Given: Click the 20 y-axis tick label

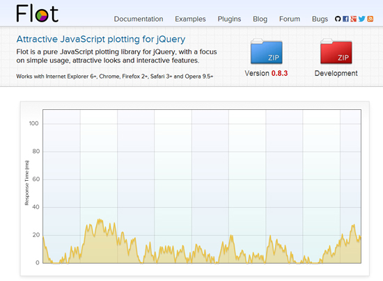Looking at the screenshot, I should (36, 235).
